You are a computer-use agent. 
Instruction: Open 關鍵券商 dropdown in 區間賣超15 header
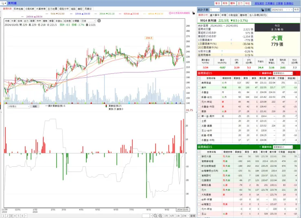click(x=283, y=147)
